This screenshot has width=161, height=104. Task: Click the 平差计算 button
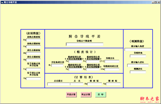(71, 94)
